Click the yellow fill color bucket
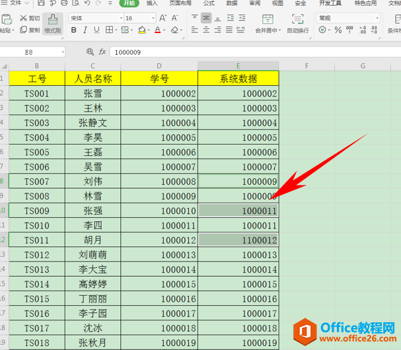The image size is (401, 350). (141, 30)
